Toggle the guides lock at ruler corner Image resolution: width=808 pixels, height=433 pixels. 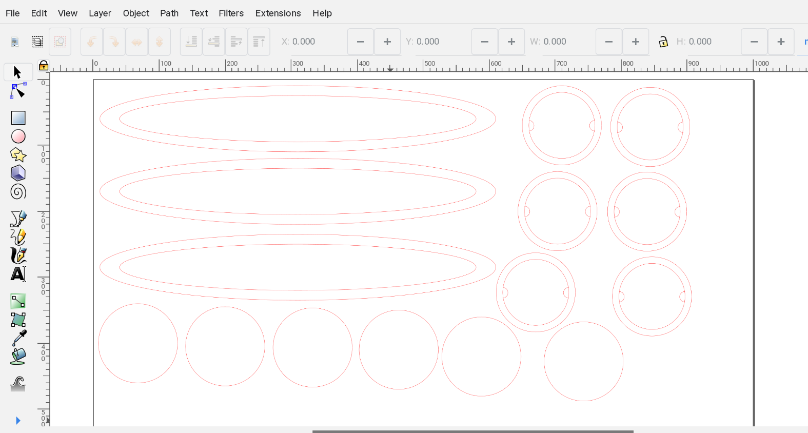(44, 66)
